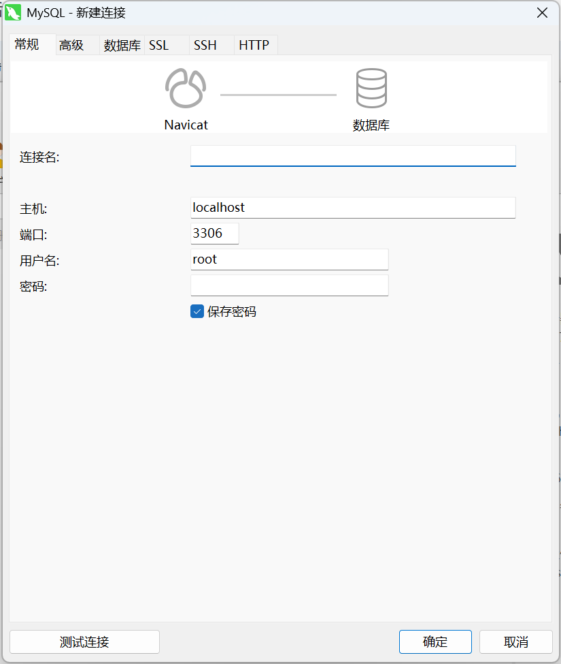Open the 数据库 tab
Viewport: 561px width, 664px height.
pyautogui.click(x=122, y=45)
